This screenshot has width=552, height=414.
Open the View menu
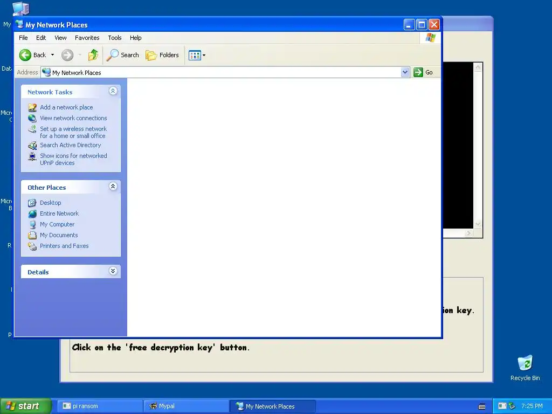[x=60, y=38]
